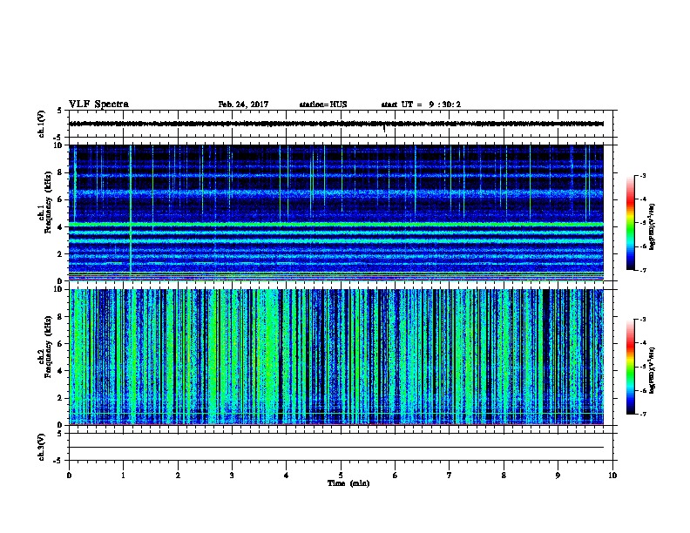Click the ch.1 voltage waveform trace
This screenshot has height=533, width=690.
(x=336, y=124)
